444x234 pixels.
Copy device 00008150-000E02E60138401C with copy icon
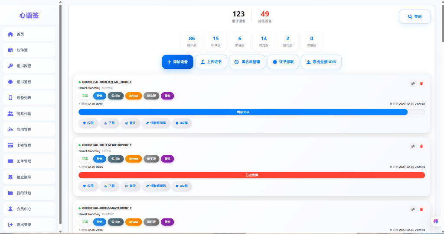point(413,83)
